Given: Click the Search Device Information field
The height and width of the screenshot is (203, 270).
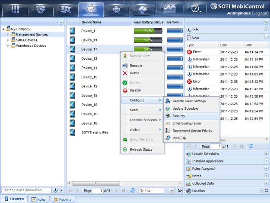Looking at the screenshot, I should pos(26,190).
